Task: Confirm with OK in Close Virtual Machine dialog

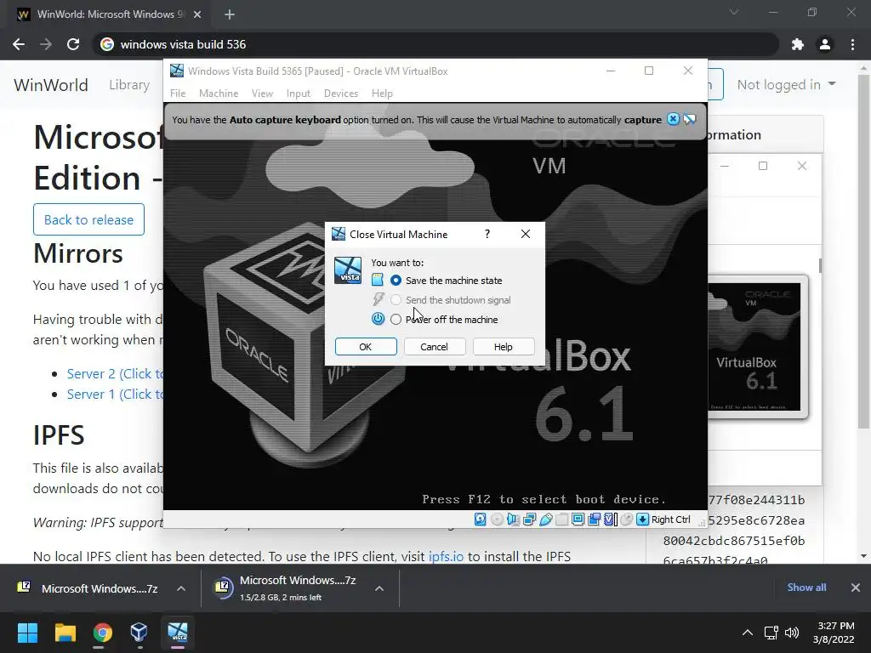Action: click(366, 347)
